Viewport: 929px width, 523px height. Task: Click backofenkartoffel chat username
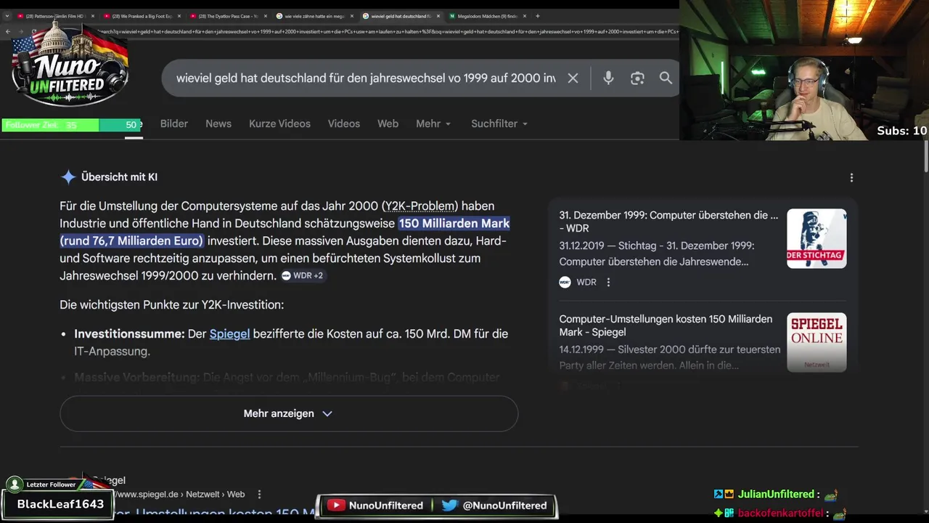[780, 514]
